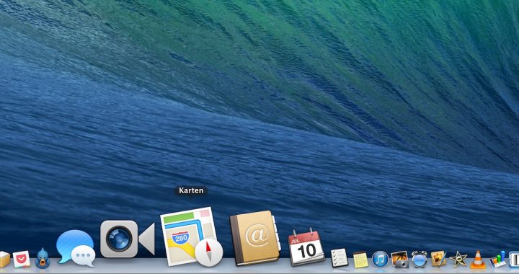Launch Tweetbot from the blue bird icon
519x274 pixels.
coord(43,258)
